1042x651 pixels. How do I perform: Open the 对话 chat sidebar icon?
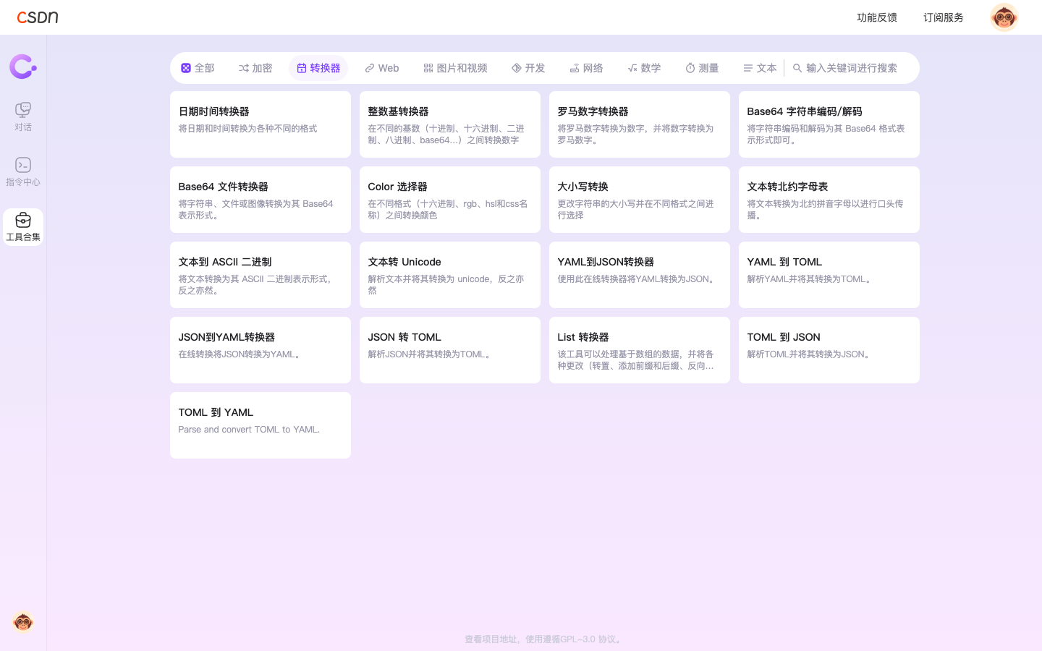pos(23,116)
